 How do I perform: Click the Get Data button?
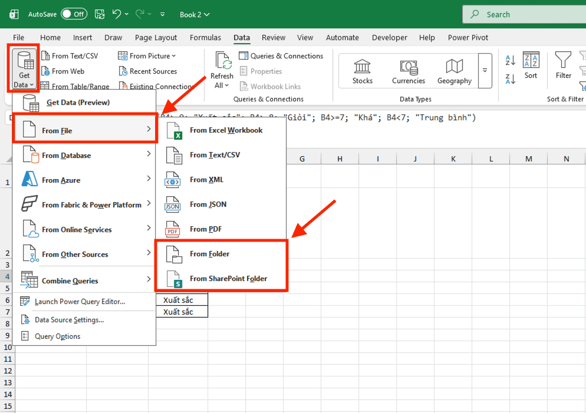pyautogui.click(x=24, y=70)
